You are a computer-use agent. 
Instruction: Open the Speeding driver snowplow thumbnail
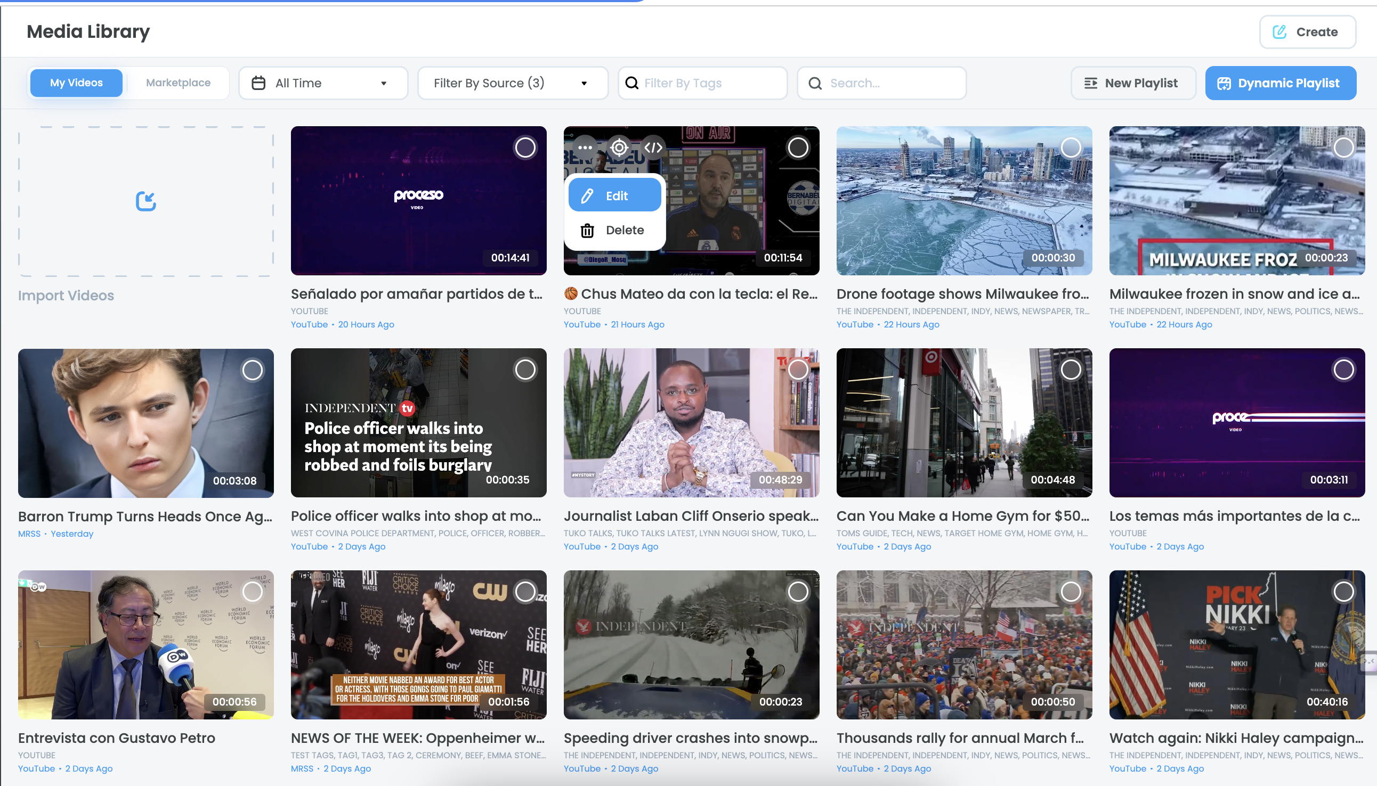[692, 645]
